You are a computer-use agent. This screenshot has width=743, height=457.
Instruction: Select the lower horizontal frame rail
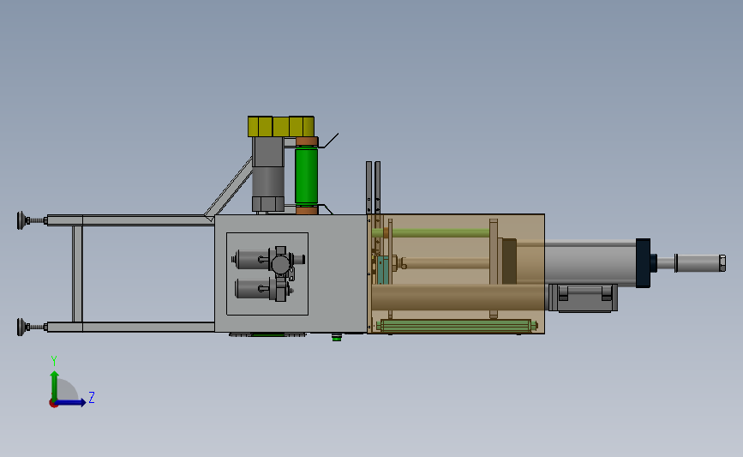pyautogui.click(x=131, y=328)
